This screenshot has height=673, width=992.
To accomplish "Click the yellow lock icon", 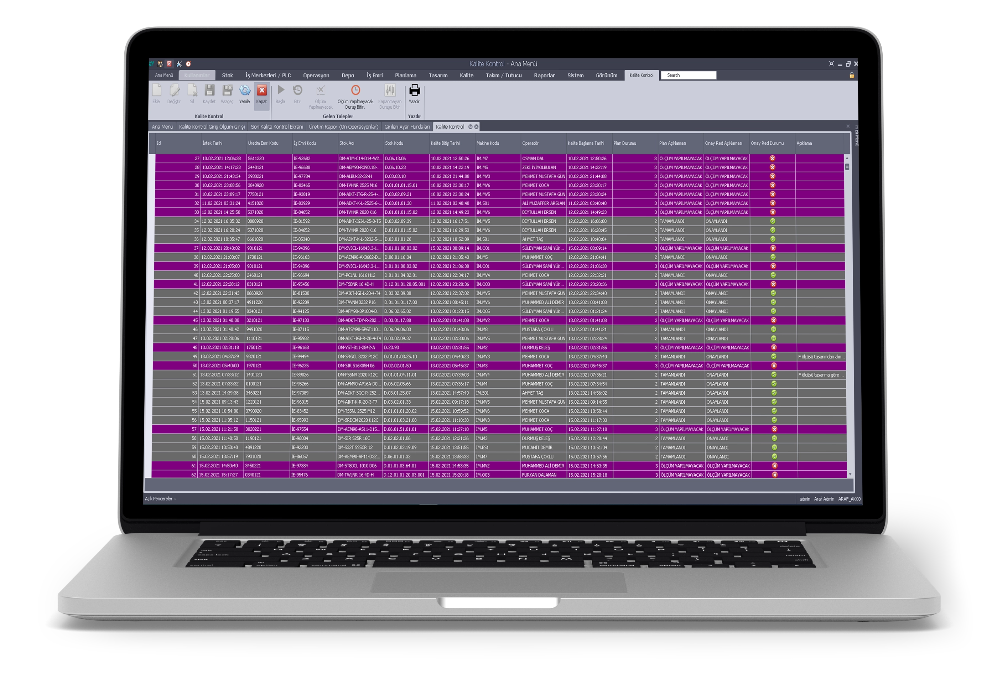I will point(851,75).
